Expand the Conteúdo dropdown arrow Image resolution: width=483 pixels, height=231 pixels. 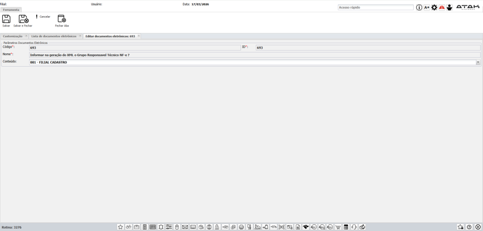(478, 62)
